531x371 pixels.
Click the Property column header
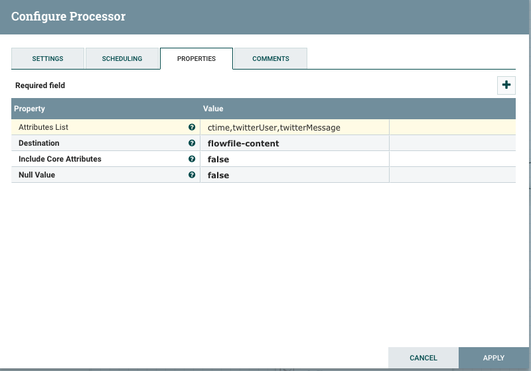coord(30,109)
